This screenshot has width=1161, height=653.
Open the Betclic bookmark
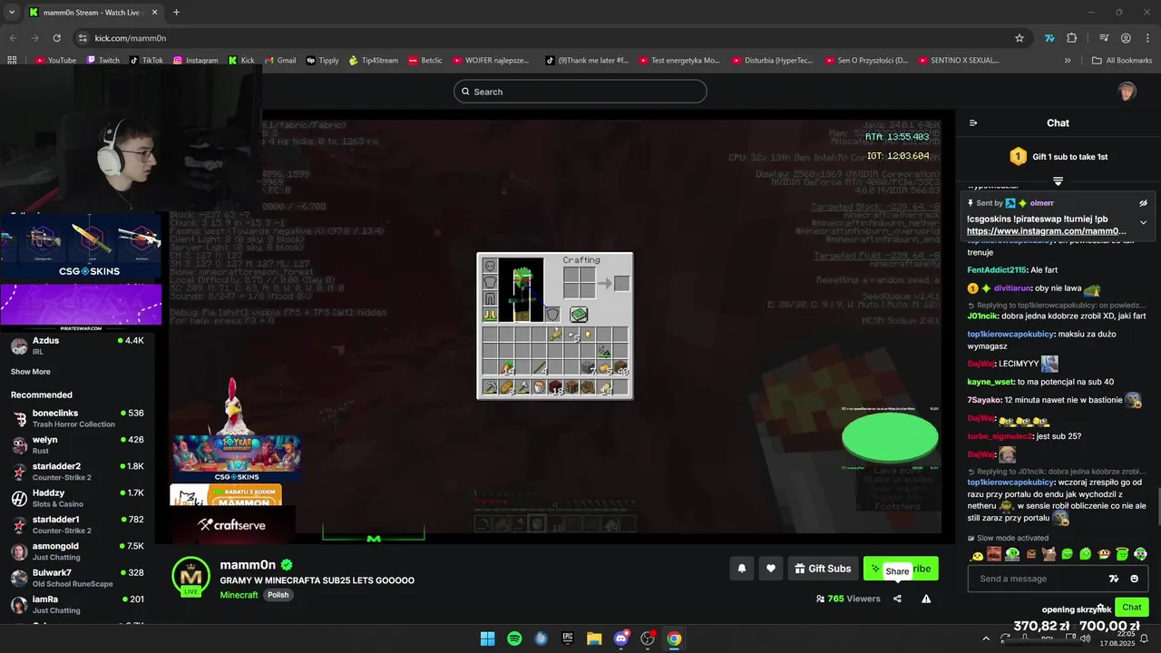[x=425, y=61]
